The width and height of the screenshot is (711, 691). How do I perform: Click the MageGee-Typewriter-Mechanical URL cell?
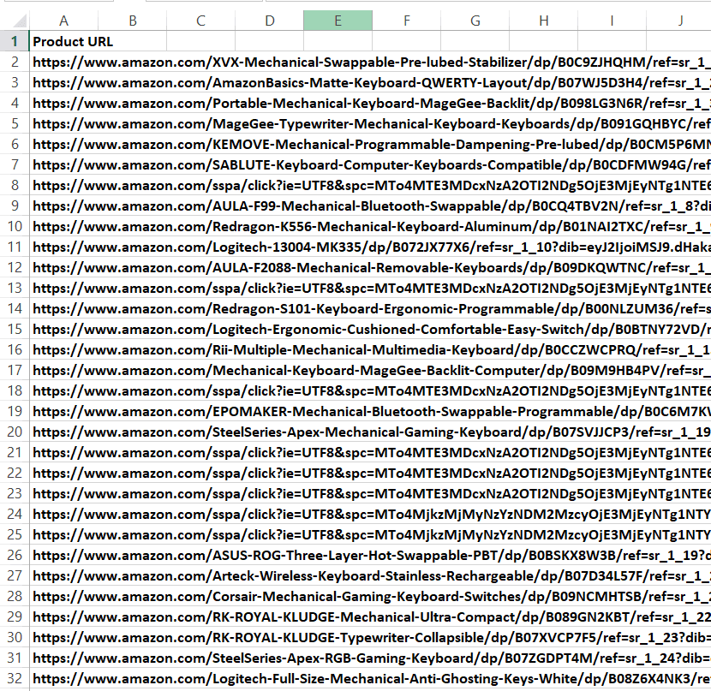pos(370,123)
